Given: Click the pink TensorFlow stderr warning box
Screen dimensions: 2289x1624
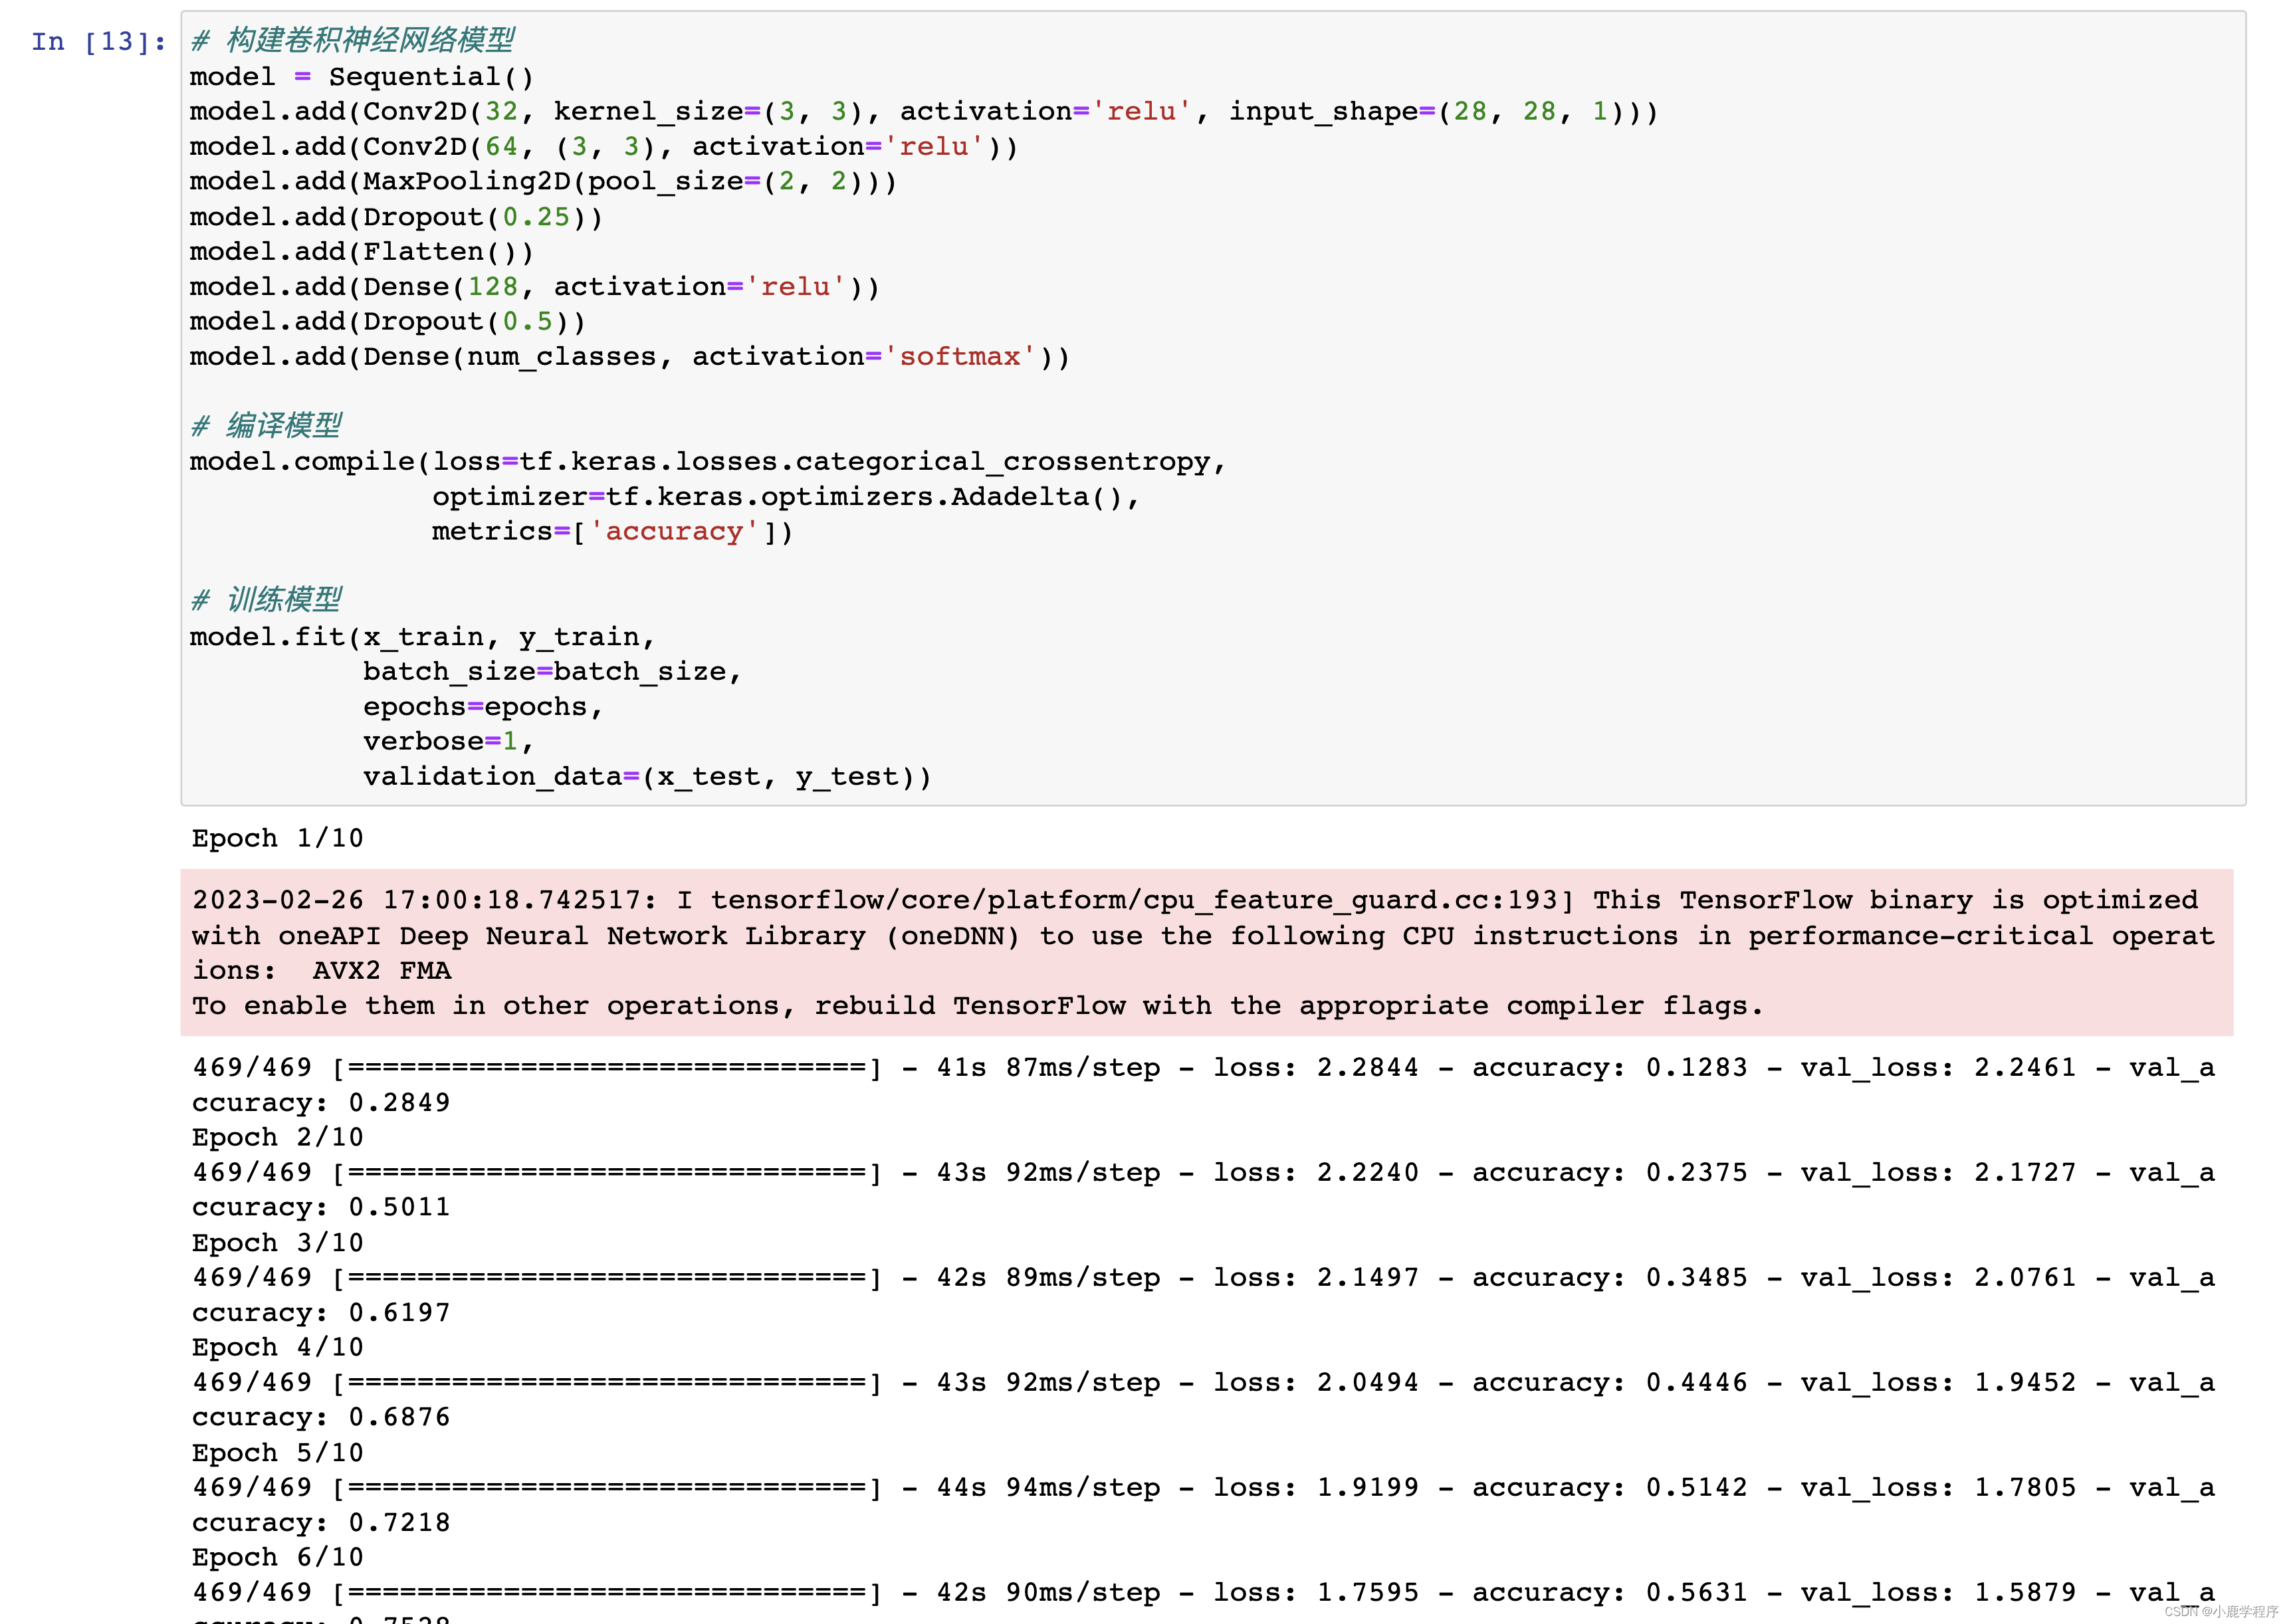Looking at the screenshot, I should (x=1205, y=952).
